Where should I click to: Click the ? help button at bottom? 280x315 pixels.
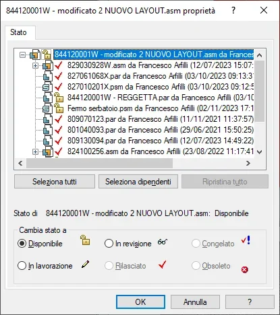[x=250, y=302]
